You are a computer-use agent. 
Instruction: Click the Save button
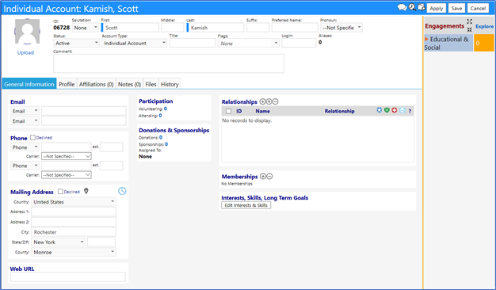[x=456, y=9]
